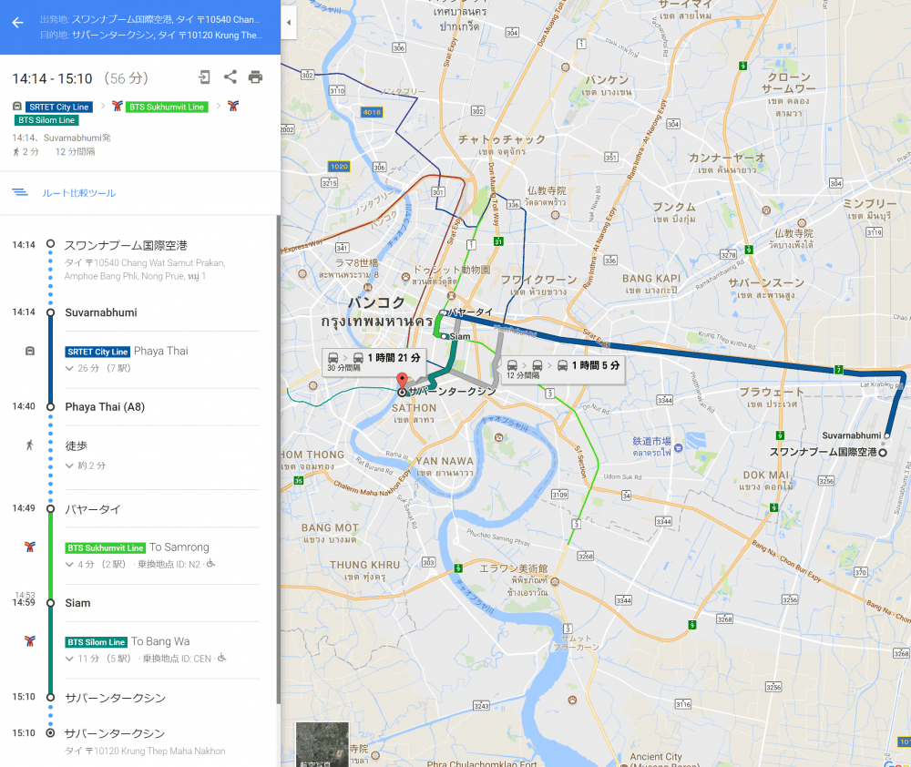Screen dimensions: 911x767
Task: Click the SRTET City Line Phaya Thai step badge
Action: [97, 353]
